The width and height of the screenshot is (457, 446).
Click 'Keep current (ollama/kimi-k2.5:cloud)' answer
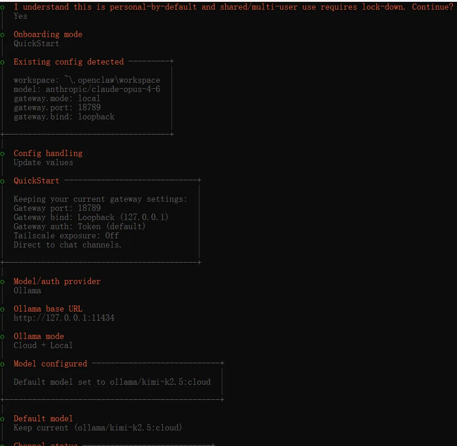(x=98, y=428)
